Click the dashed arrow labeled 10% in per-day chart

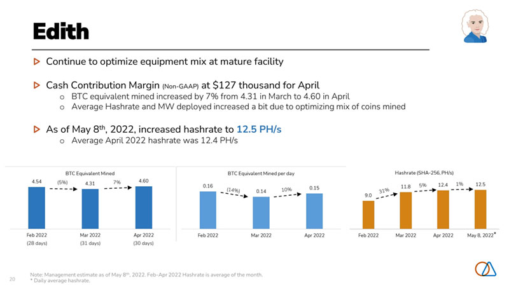[287, 195]
